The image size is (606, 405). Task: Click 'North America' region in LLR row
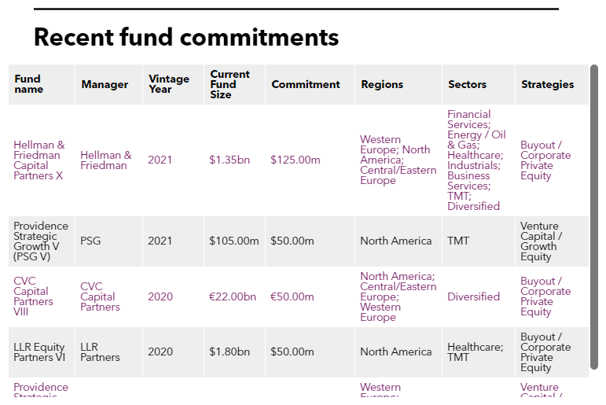(396, 352)
